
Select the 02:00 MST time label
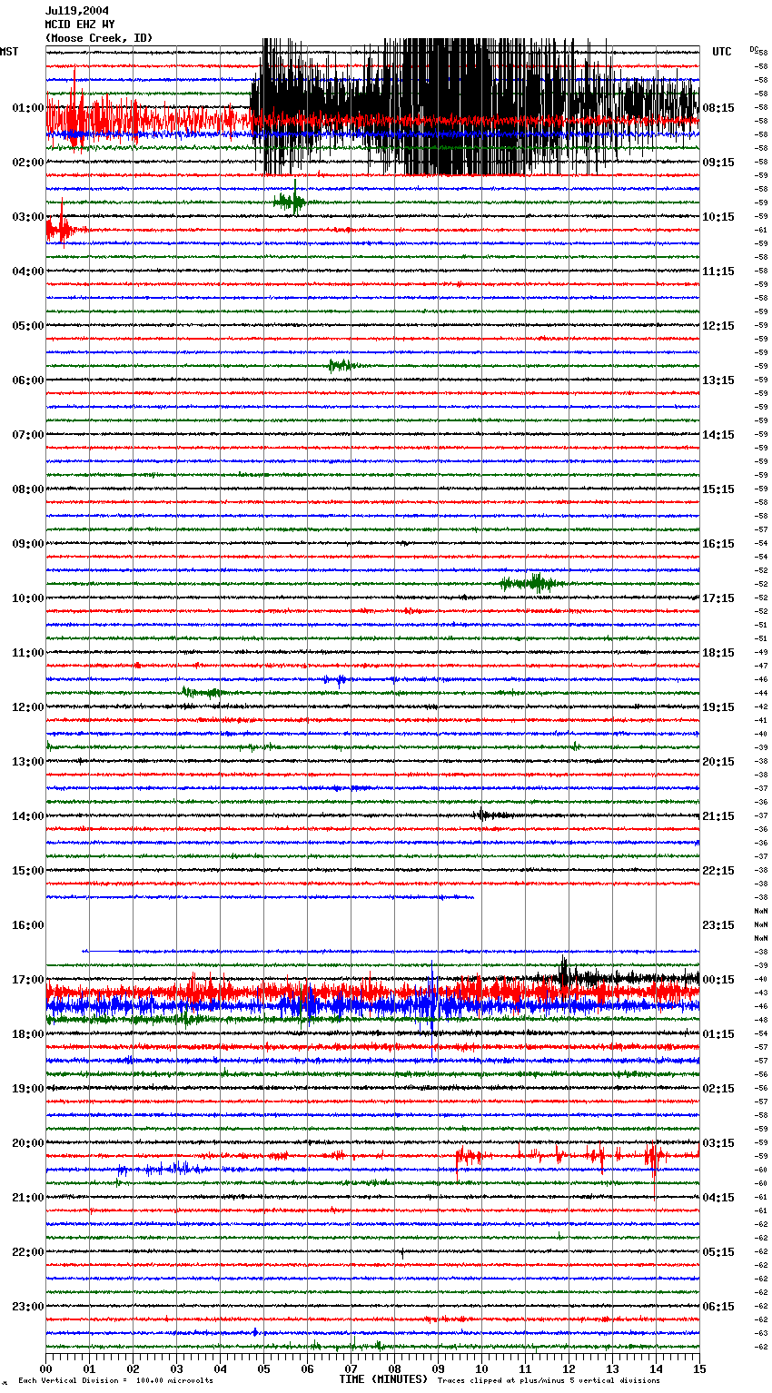pos(28,162)
